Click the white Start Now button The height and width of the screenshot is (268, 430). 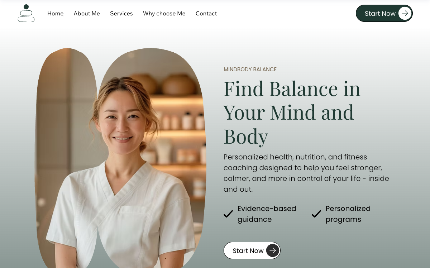(252, 250)
